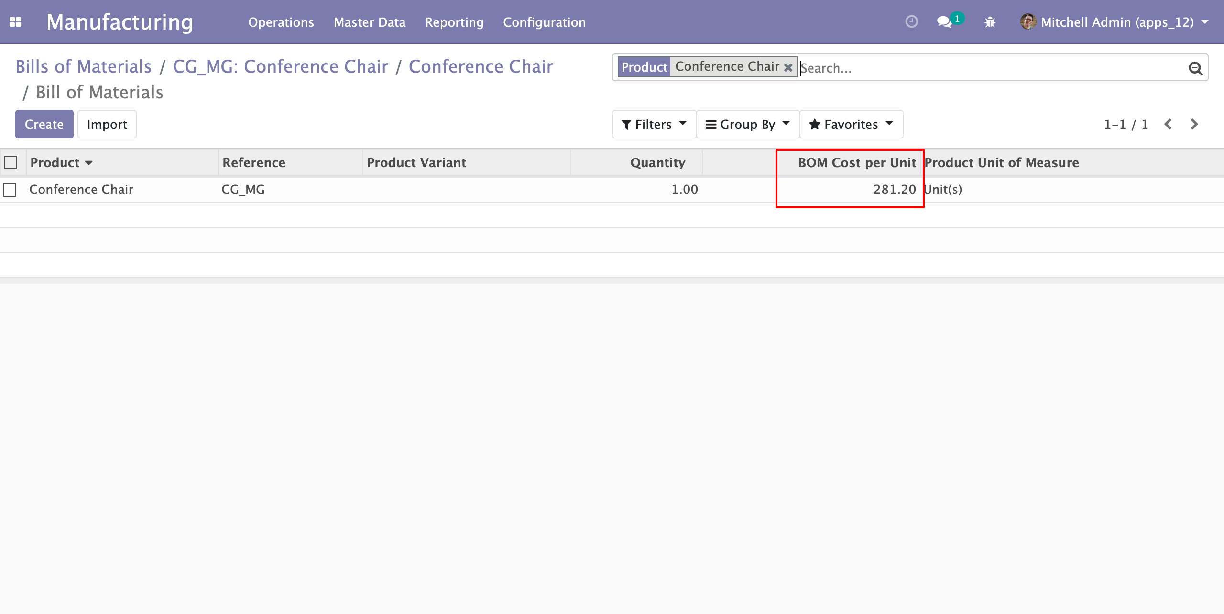The height and width of the screenshot is (614, 1224).
Task: Open the activities clock icon
Action: click(911, 22)
